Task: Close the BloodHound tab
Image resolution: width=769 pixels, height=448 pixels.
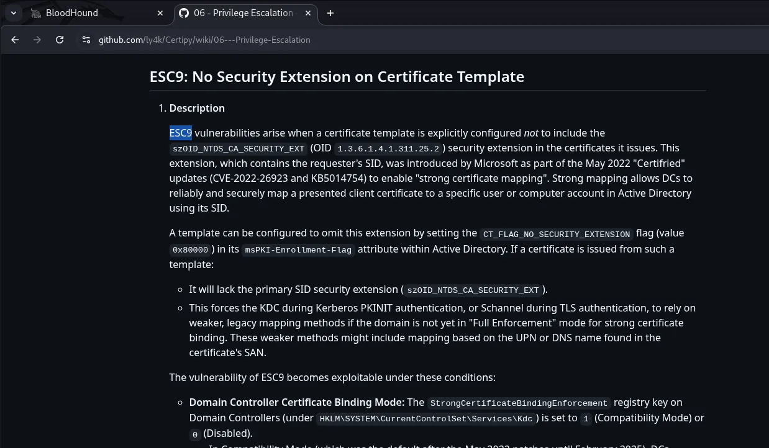Action: (160, 13)
